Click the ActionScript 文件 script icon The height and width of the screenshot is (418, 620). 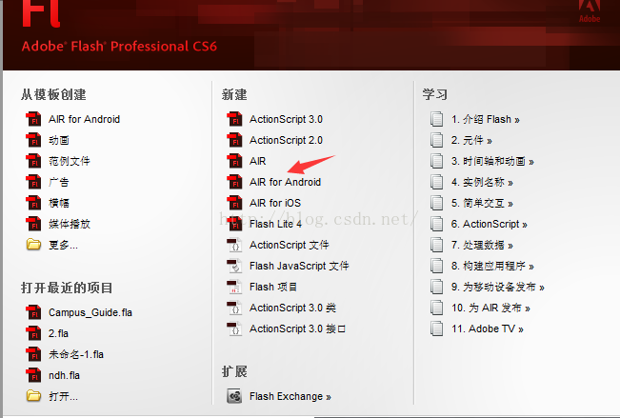point(234,245)
